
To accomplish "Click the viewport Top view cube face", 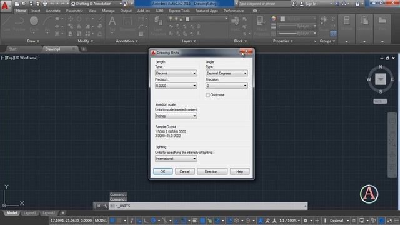I will [381, 79].
